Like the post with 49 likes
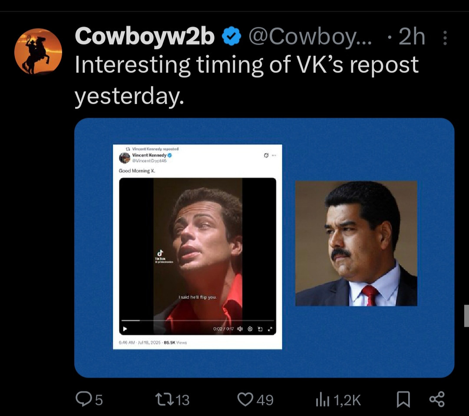469x416 pixels. 246,399
